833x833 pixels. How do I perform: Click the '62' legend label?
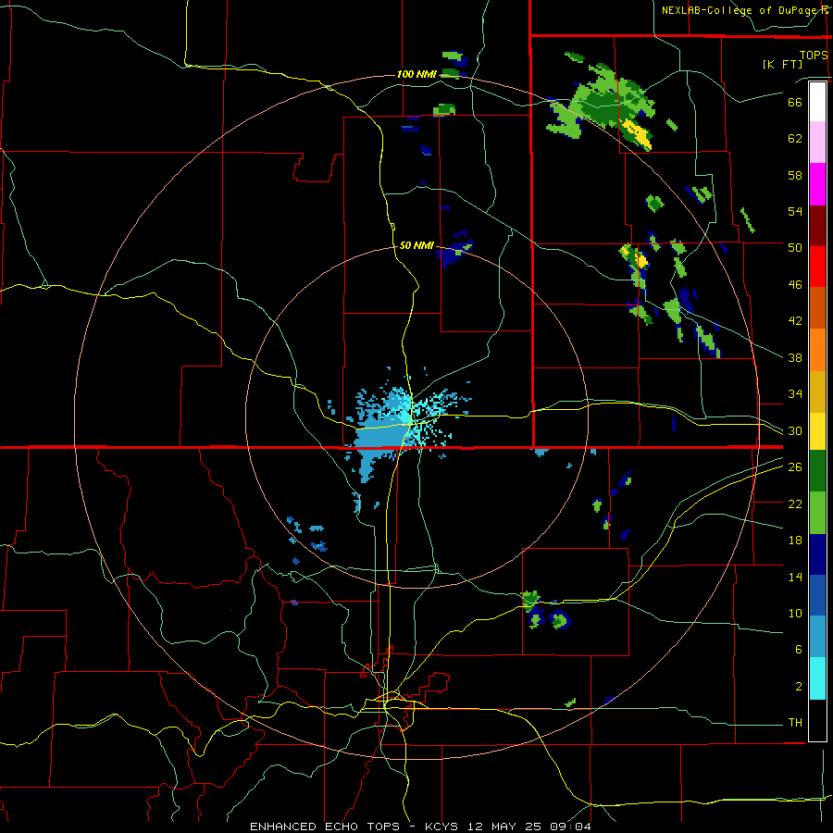[795, 139]
